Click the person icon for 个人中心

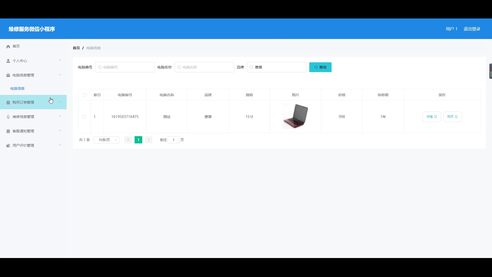(8, 61)
